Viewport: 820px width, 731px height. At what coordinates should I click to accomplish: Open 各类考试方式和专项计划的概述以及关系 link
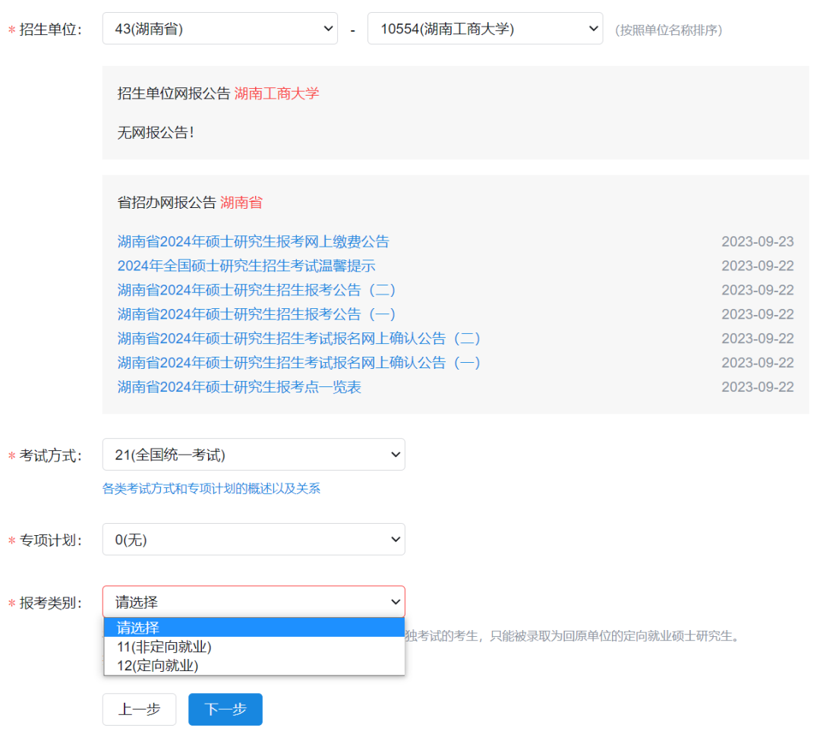tap(211, 489)
